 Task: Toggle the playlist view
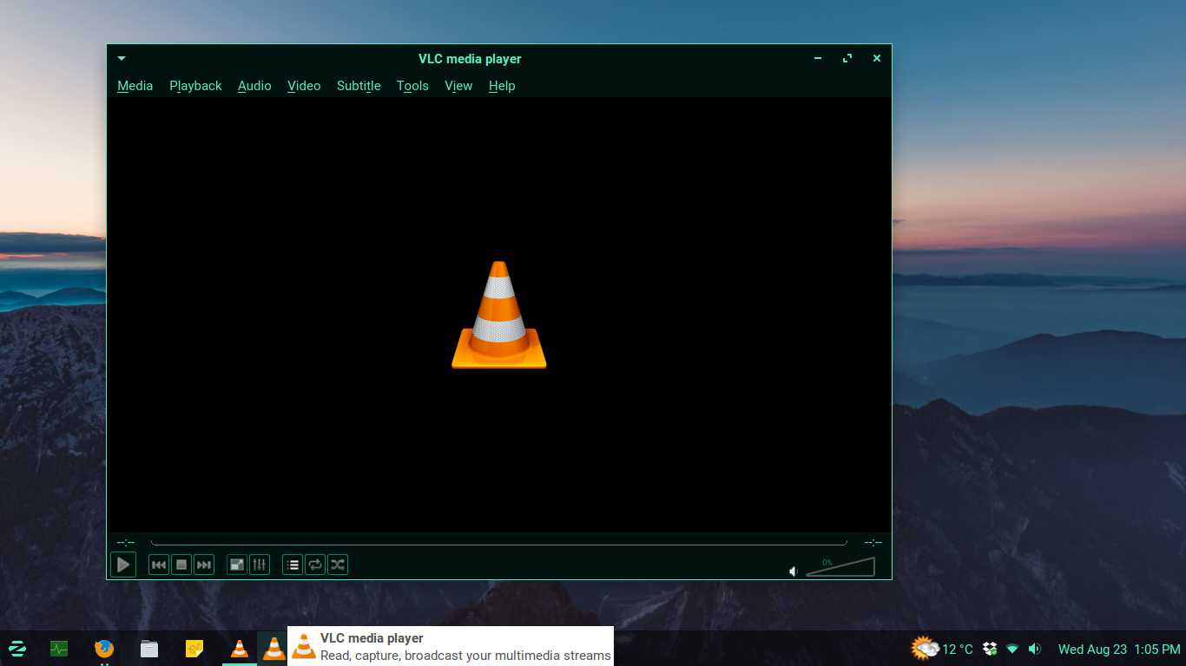pyautogui.click(x=293, y=565)
